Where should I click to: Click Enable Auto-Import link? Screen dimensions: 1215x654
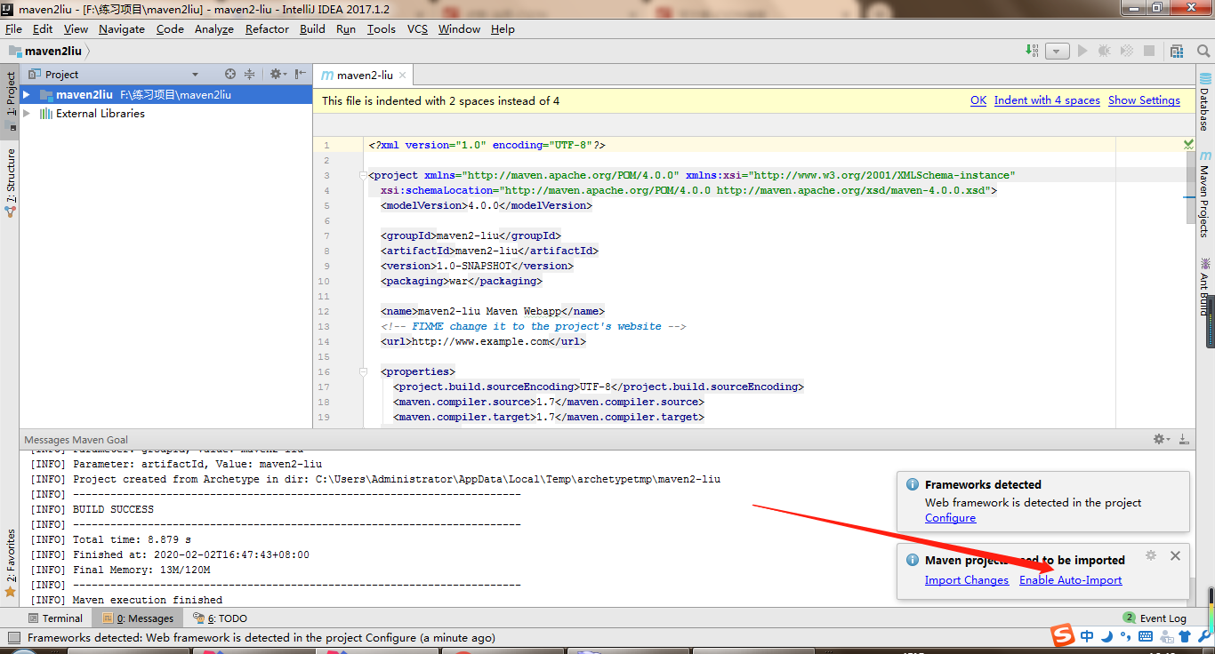pyautogui.click(x=1071, y=580)
